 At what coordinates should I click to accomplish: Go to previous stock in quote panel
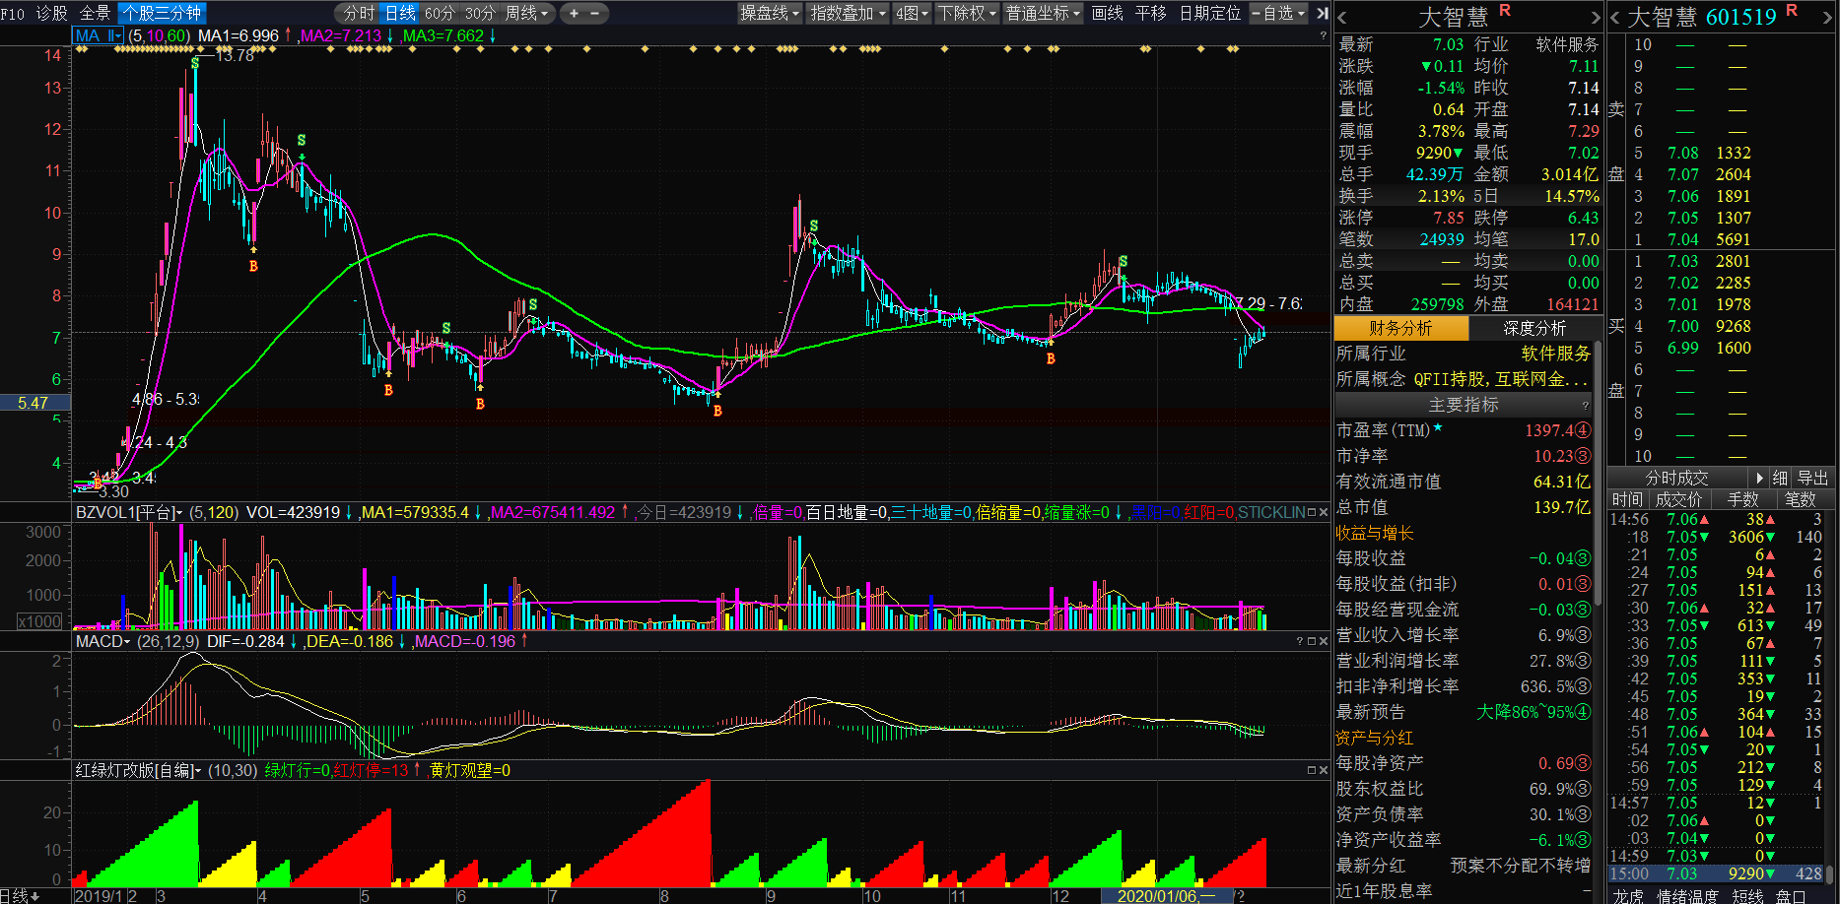[1341, 18]
